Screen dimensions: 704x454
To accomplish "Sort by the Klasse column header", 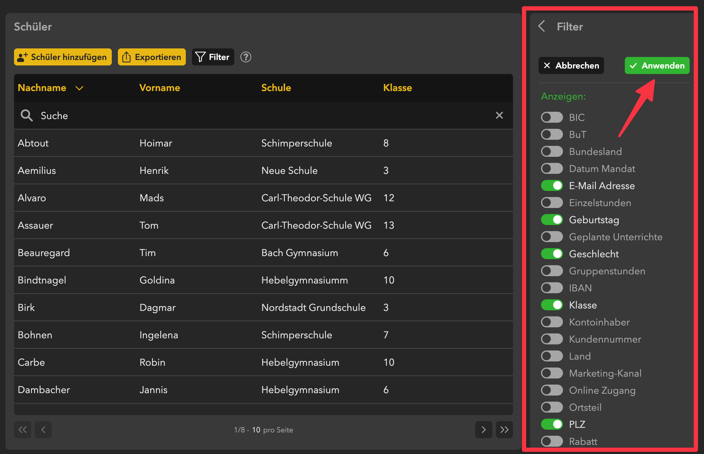I will tap(397, 88).
